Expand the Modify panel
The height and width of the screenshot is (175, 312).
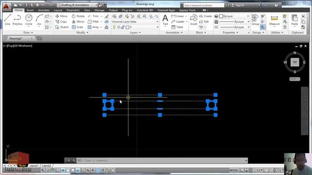(82, 33)
